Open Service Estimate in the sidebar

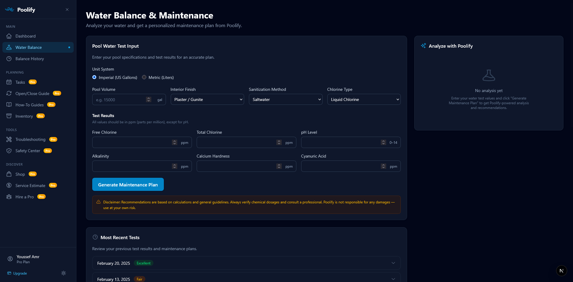point(38,185)
